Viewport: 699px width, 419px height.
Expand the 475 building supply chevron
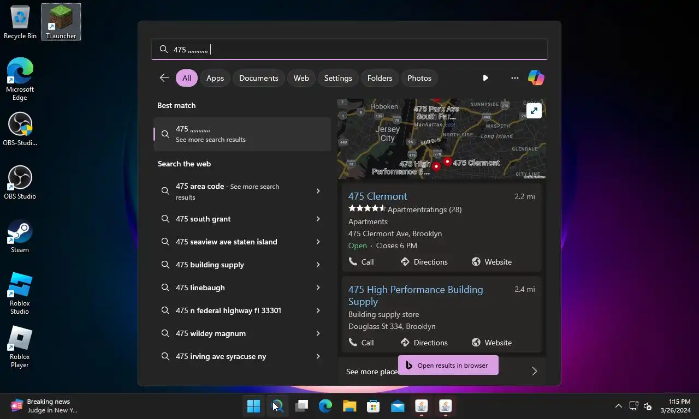(318, 265)
